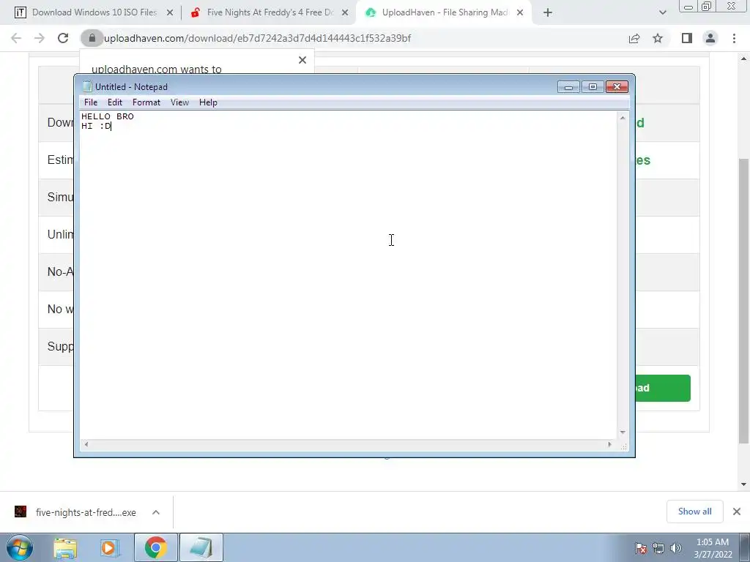Open Action Center flag icon

click(641, 548)
